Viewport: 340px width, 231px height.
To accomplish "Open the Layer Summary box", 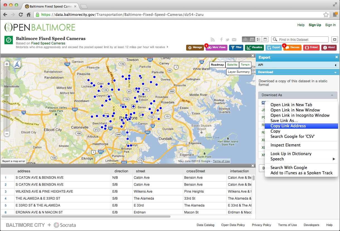I will (239, 72).
